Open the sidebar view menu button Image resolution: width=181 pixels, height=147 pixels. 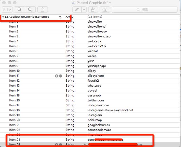7,9
